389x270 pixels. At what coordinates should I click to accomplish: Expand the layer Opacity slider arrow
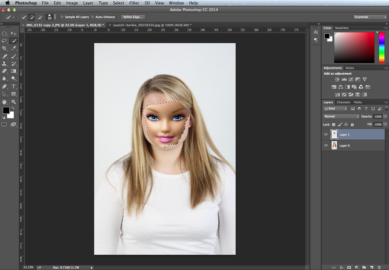click(x=385, y=117)
